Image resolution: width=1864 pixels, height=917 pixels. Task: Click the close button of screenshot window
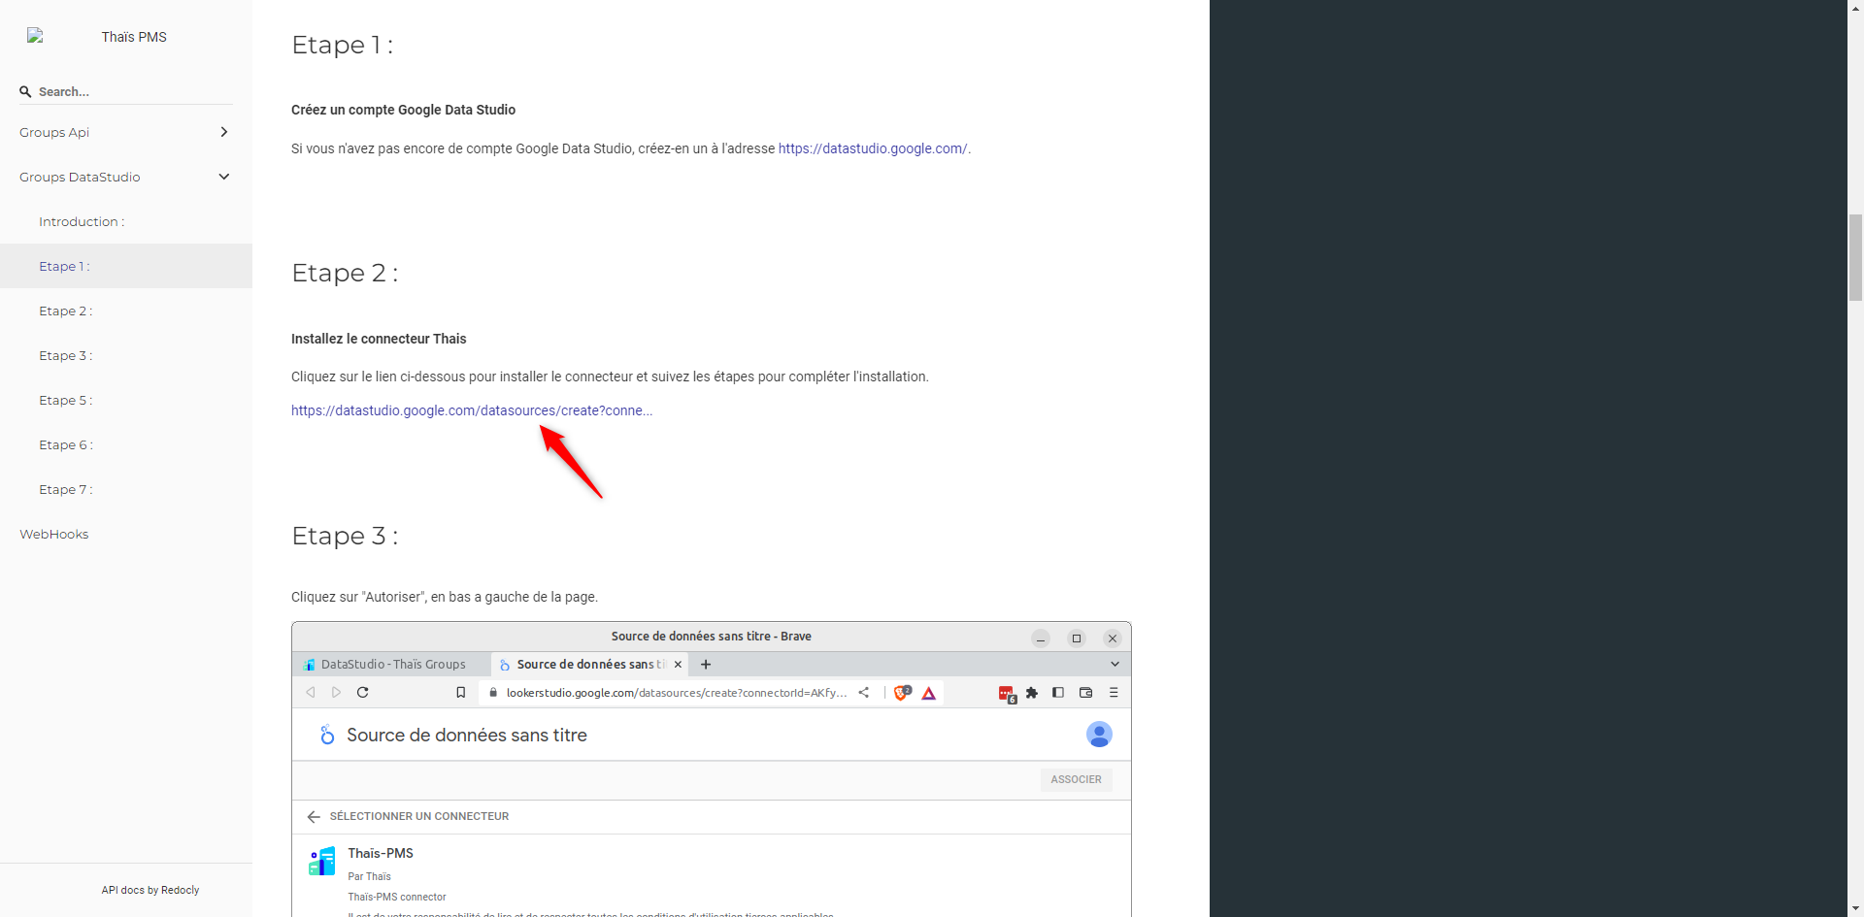1113,639
